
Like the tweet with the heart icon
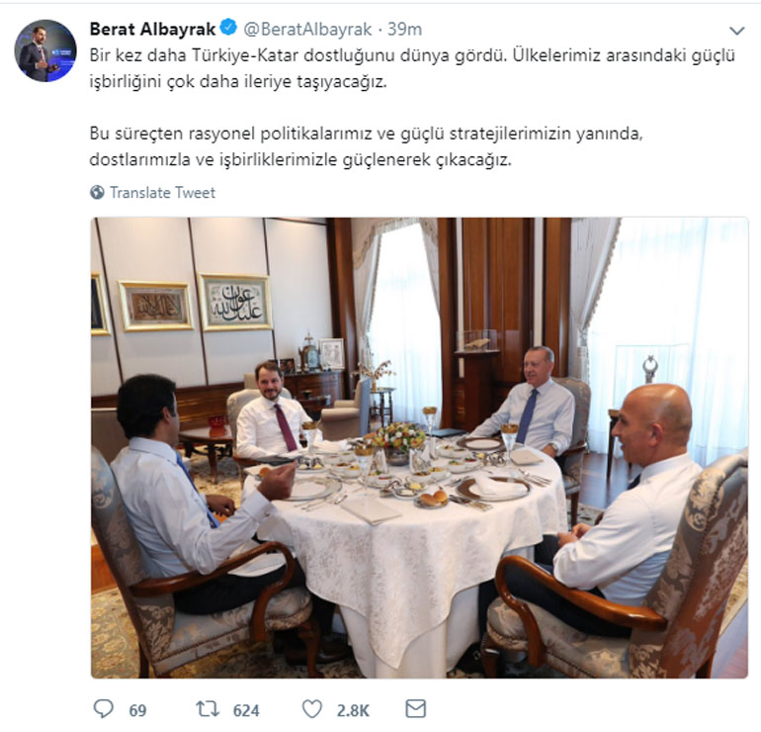point(312,709)
